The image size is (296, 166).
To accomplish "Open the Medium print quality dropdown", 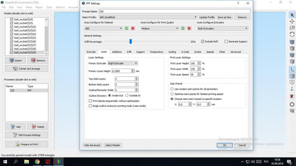I will (160, 29).
